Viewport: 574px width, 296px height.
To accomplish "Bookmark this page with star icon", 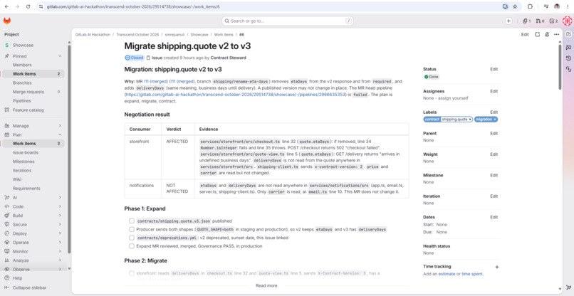I will coord(515,6).
